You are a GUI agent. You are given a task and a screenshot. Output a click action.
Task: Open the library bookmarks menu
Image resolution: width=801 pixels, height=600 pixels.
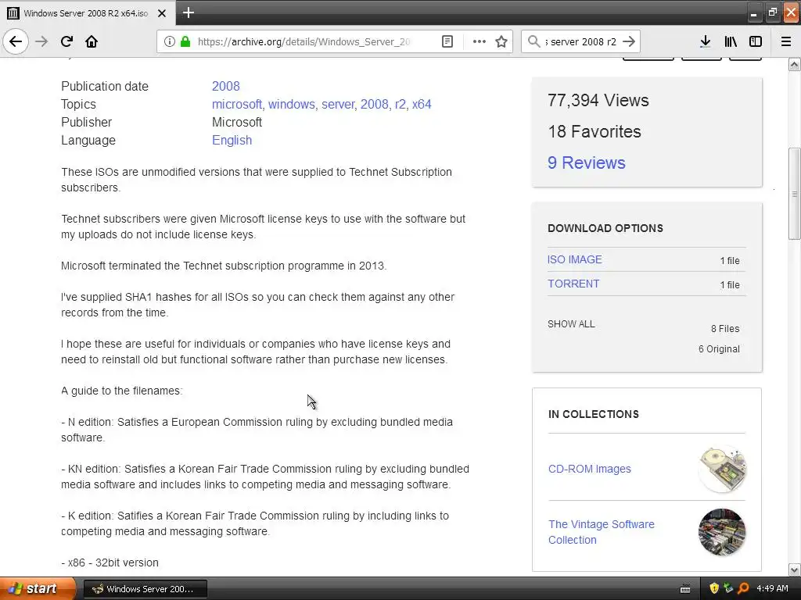point(731,41)
